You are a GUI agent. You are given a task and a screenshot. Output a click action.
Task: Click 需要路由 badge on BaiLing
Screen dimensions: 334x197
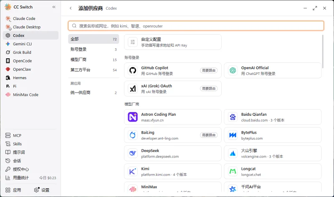tap(209, 135)
